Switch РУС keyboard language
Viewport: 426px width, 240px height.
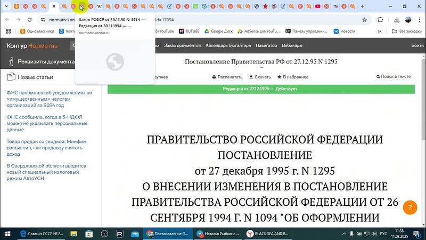383,234
